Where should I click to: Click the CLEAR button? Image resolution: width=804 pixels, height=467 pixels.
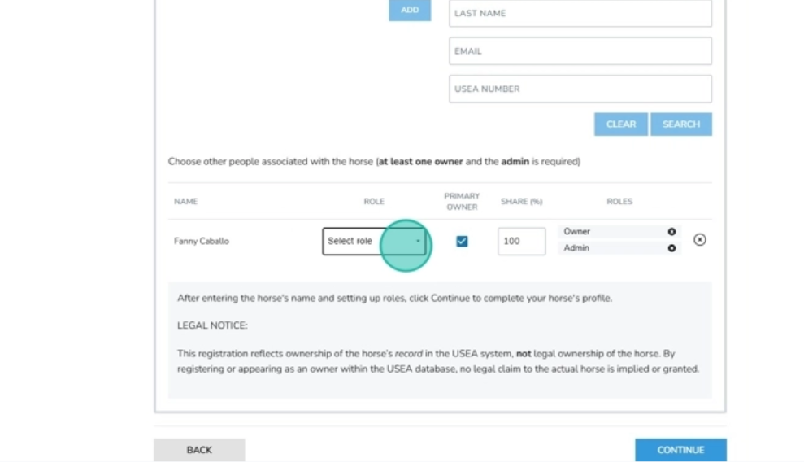[x=621, y=124]
